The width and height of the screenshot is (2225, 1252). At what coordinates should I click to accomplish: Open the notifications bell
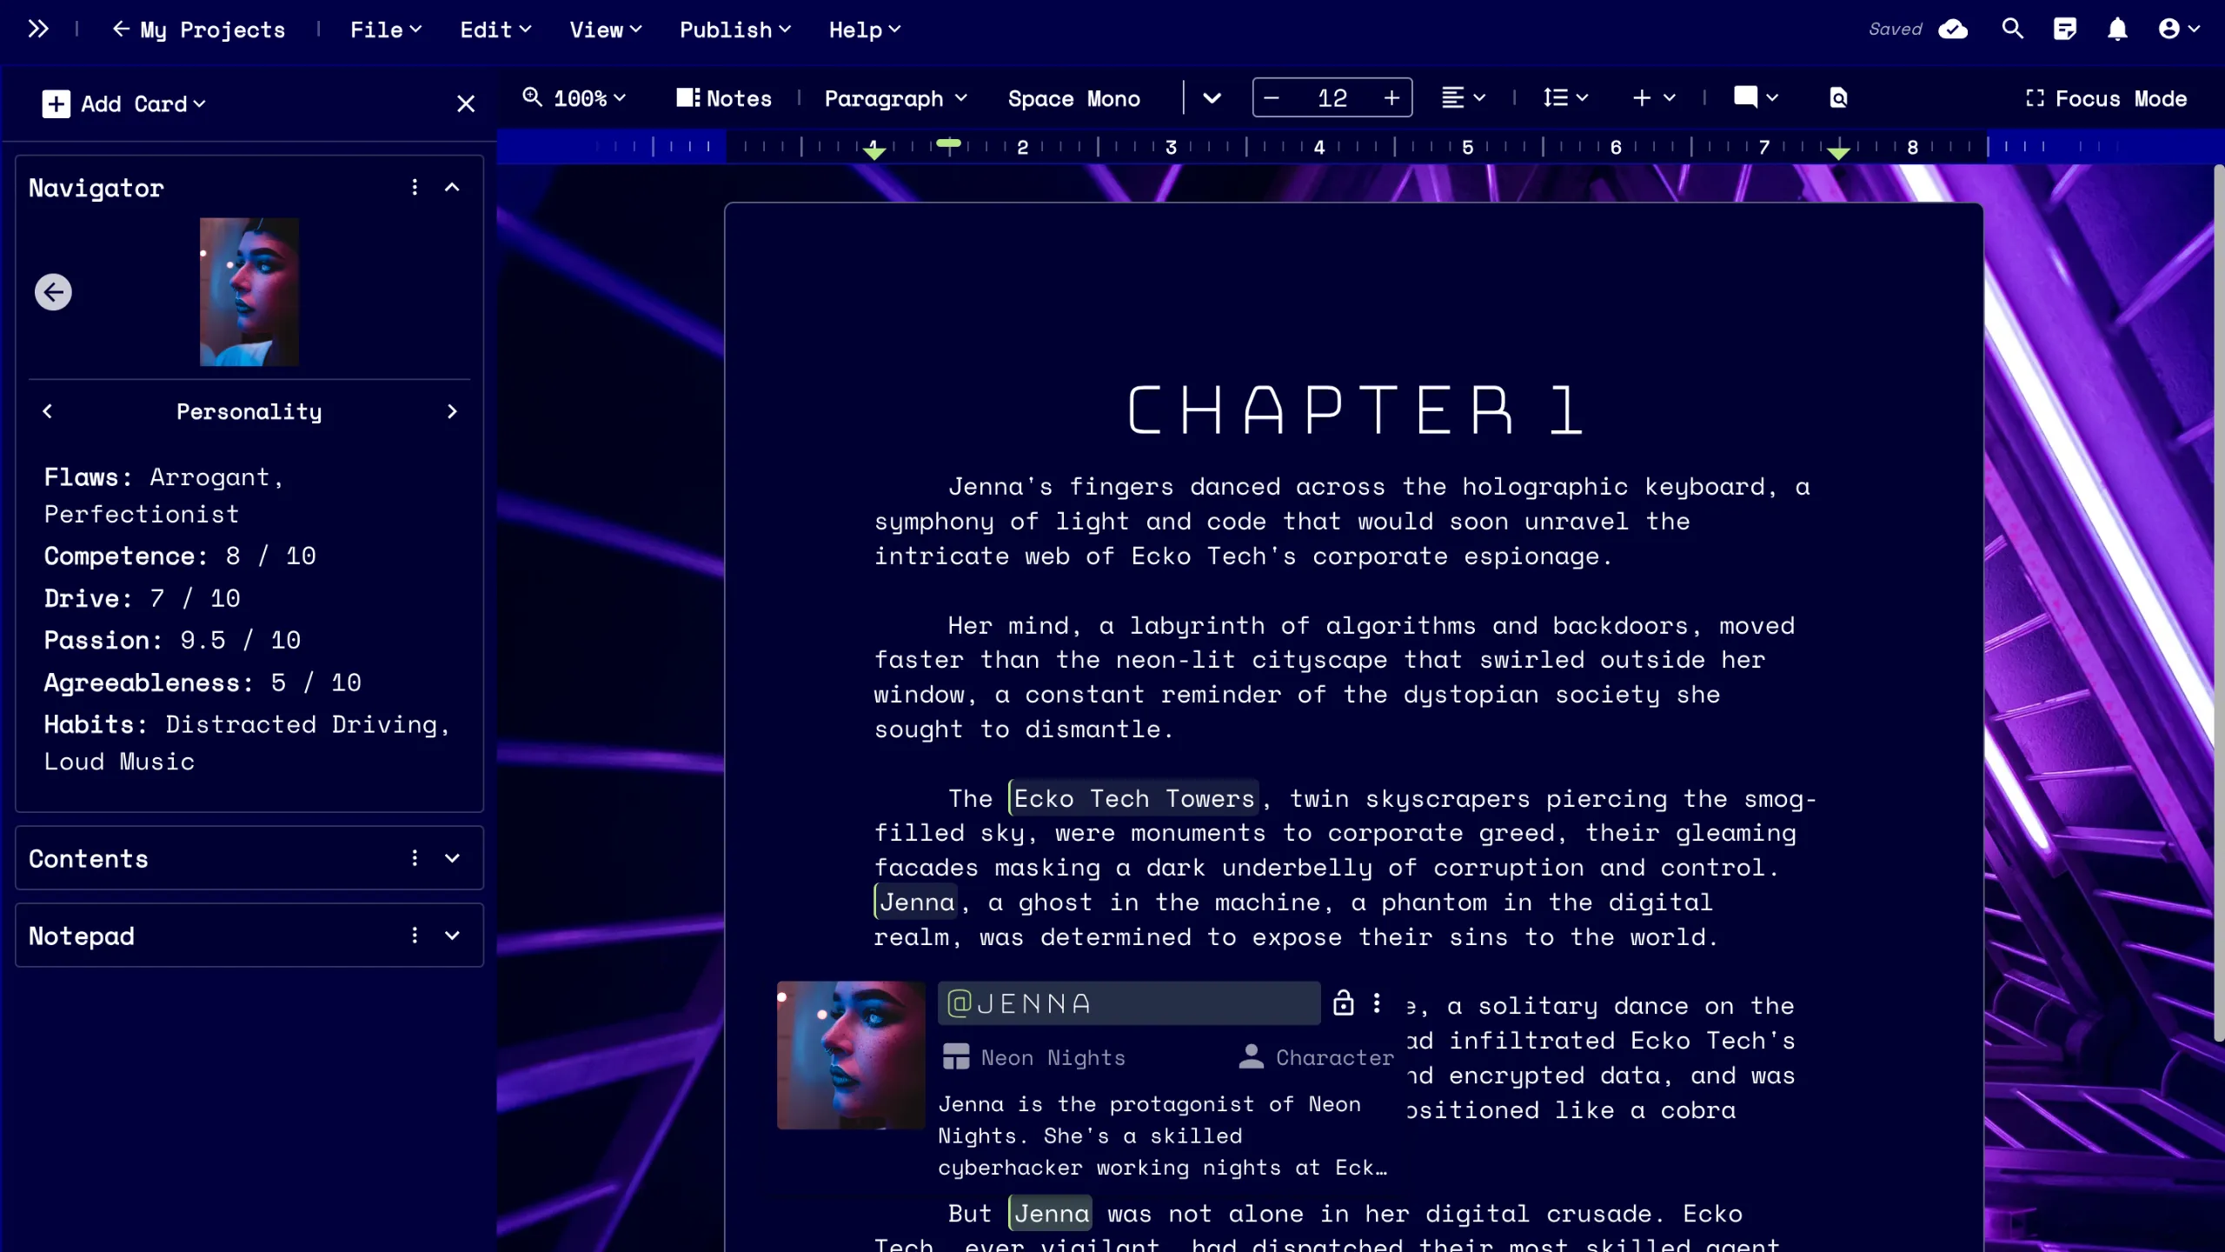(2117, 29)
